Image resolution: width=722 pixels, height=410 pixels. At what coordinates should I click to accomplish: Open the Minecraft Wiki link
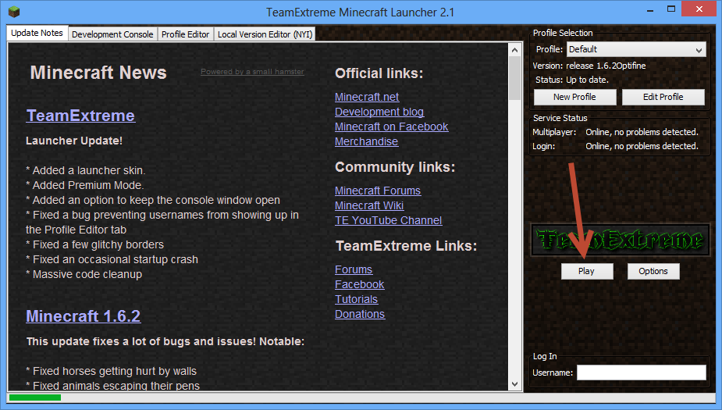pyautogui.click(x=369, y=205)
